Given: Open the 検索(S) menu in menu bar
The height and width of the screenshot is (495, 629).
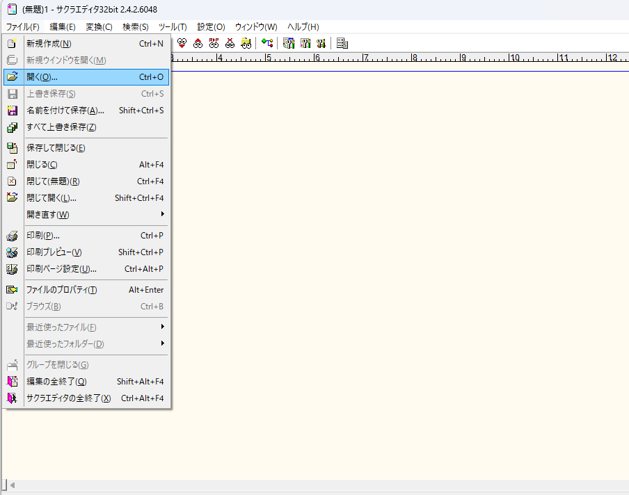Looking at the screenshot, I should pyautogui.click(x=135, y=27).
